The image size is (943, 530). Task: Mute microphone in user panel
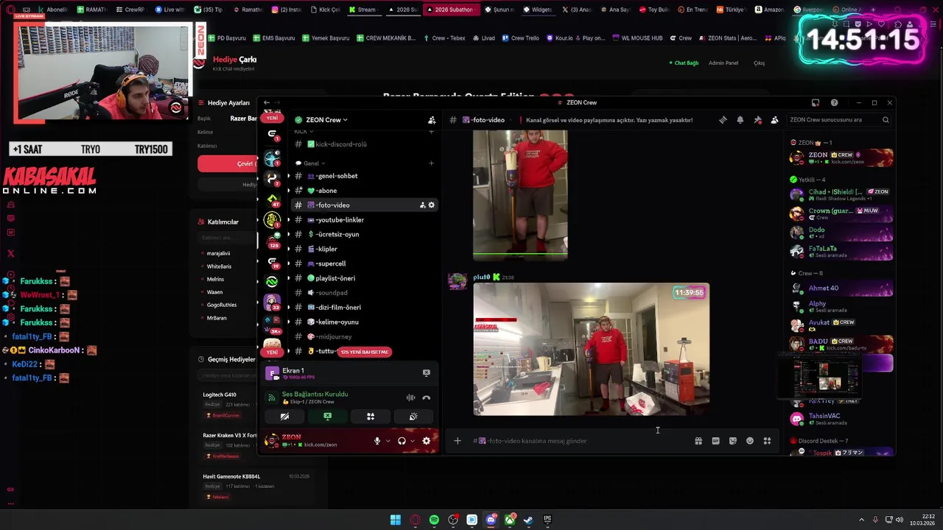377,441
